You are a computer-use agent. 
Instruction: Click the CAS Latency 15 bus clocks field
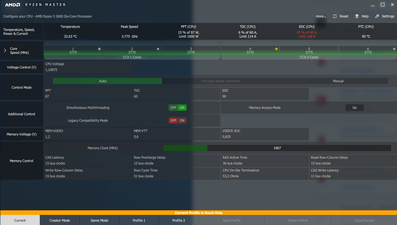(x=88, y=160)
